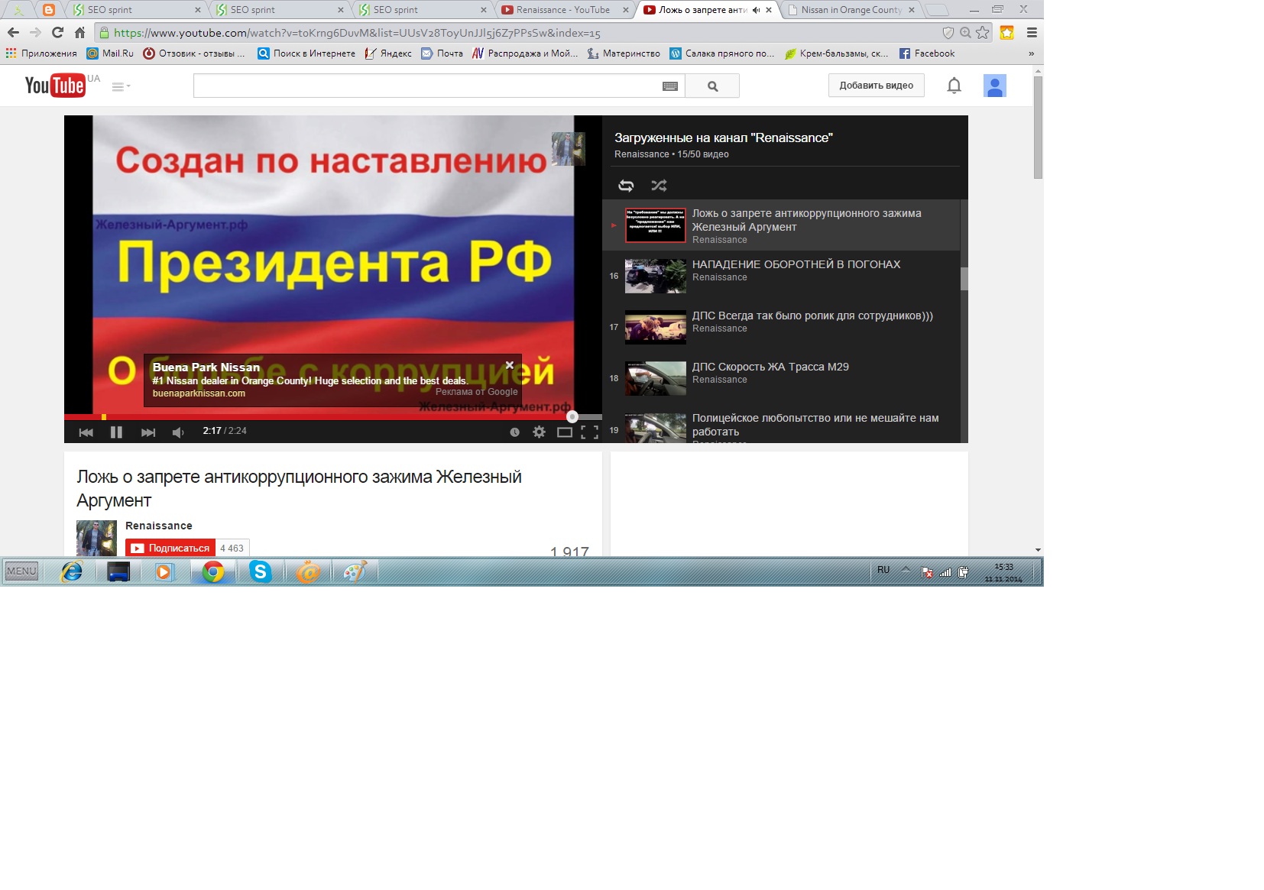Switch input language RU in tray
This screenshot has width=1264, height=890.
click(x=883, y=570)
